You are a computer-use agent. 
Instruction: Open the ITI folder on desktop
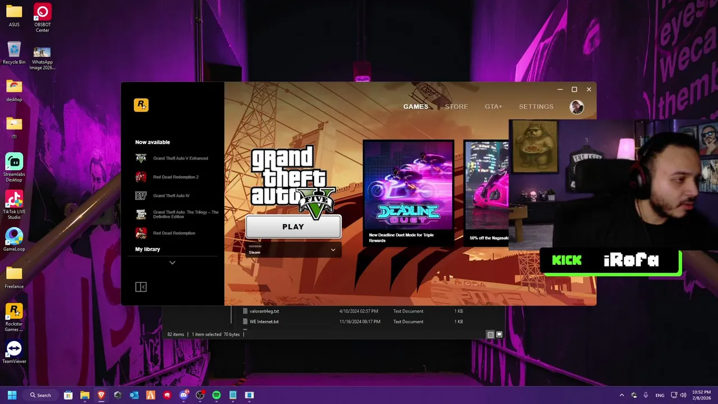[14, 128]
